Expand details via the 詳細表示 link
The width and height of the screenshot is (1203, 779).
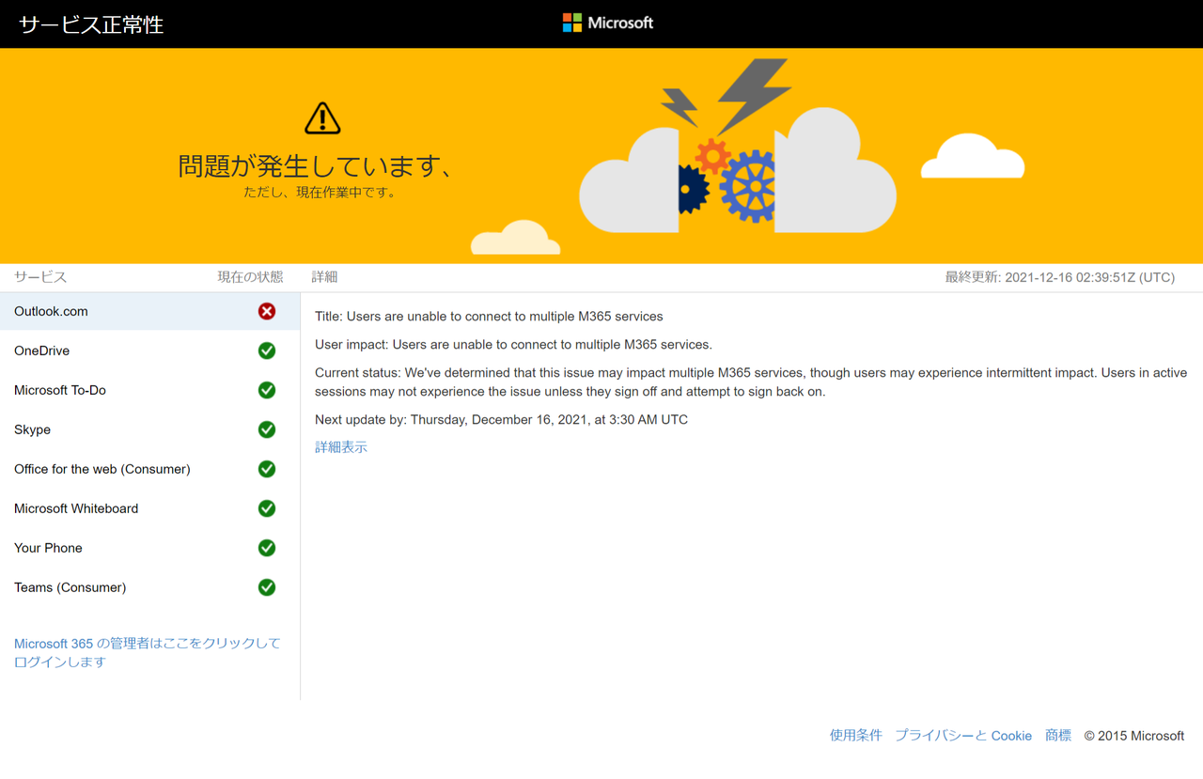click(341, 447)
